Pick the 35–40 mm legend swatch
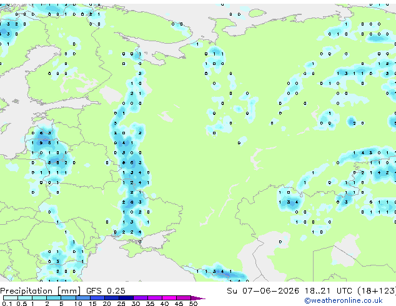 coord(155,298)
